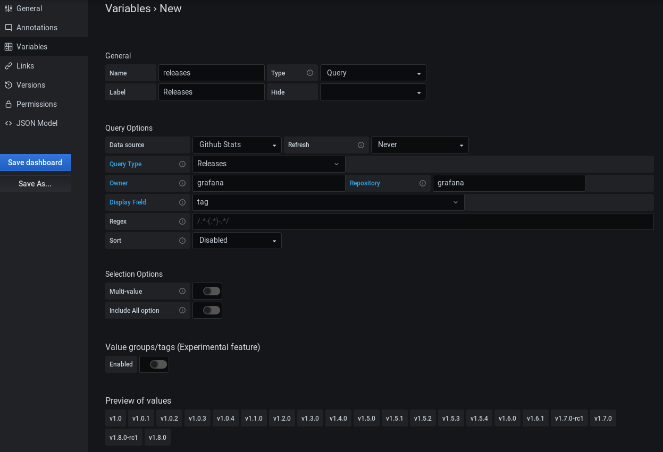
Task: Open the JSON Model code icon
Action: [9, 123]
